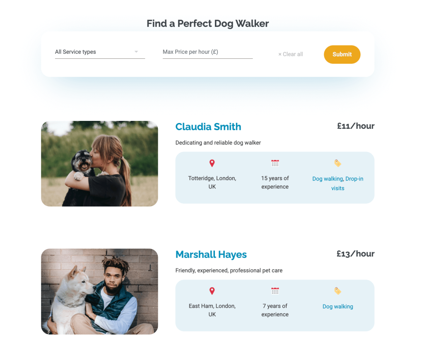Click calendar icon above 7 years of experience
The width and height of the screenshot is (424, 364).
point(275,291)
